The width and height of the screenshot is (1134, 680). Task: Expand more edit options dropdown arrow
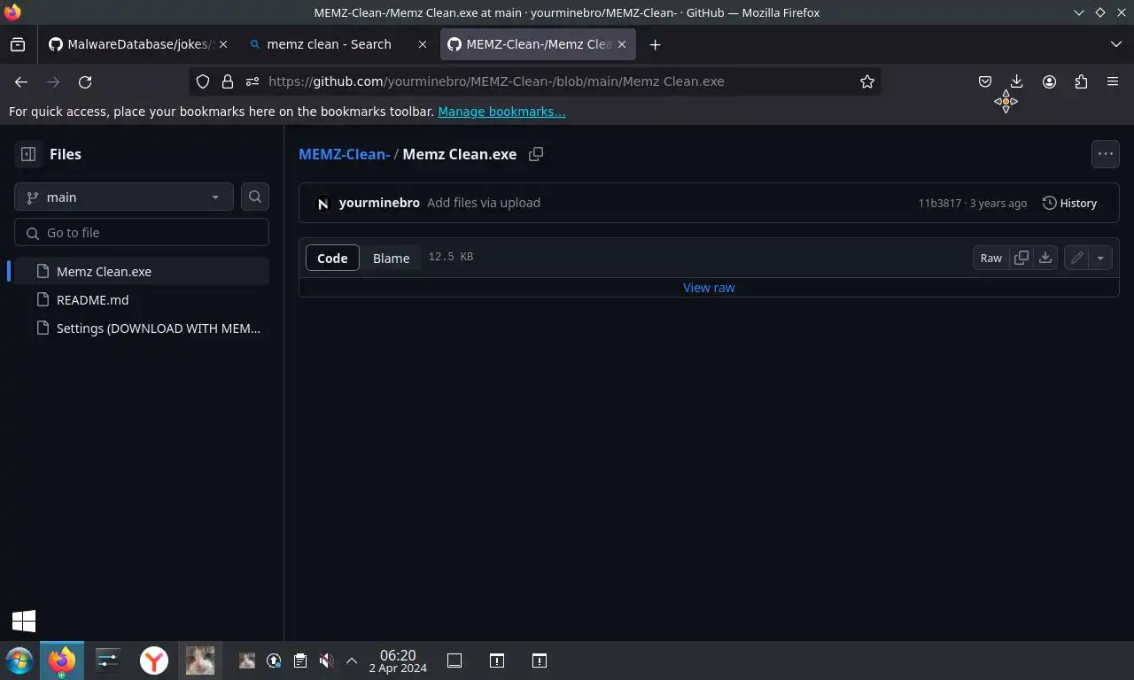click(1100, 258)
